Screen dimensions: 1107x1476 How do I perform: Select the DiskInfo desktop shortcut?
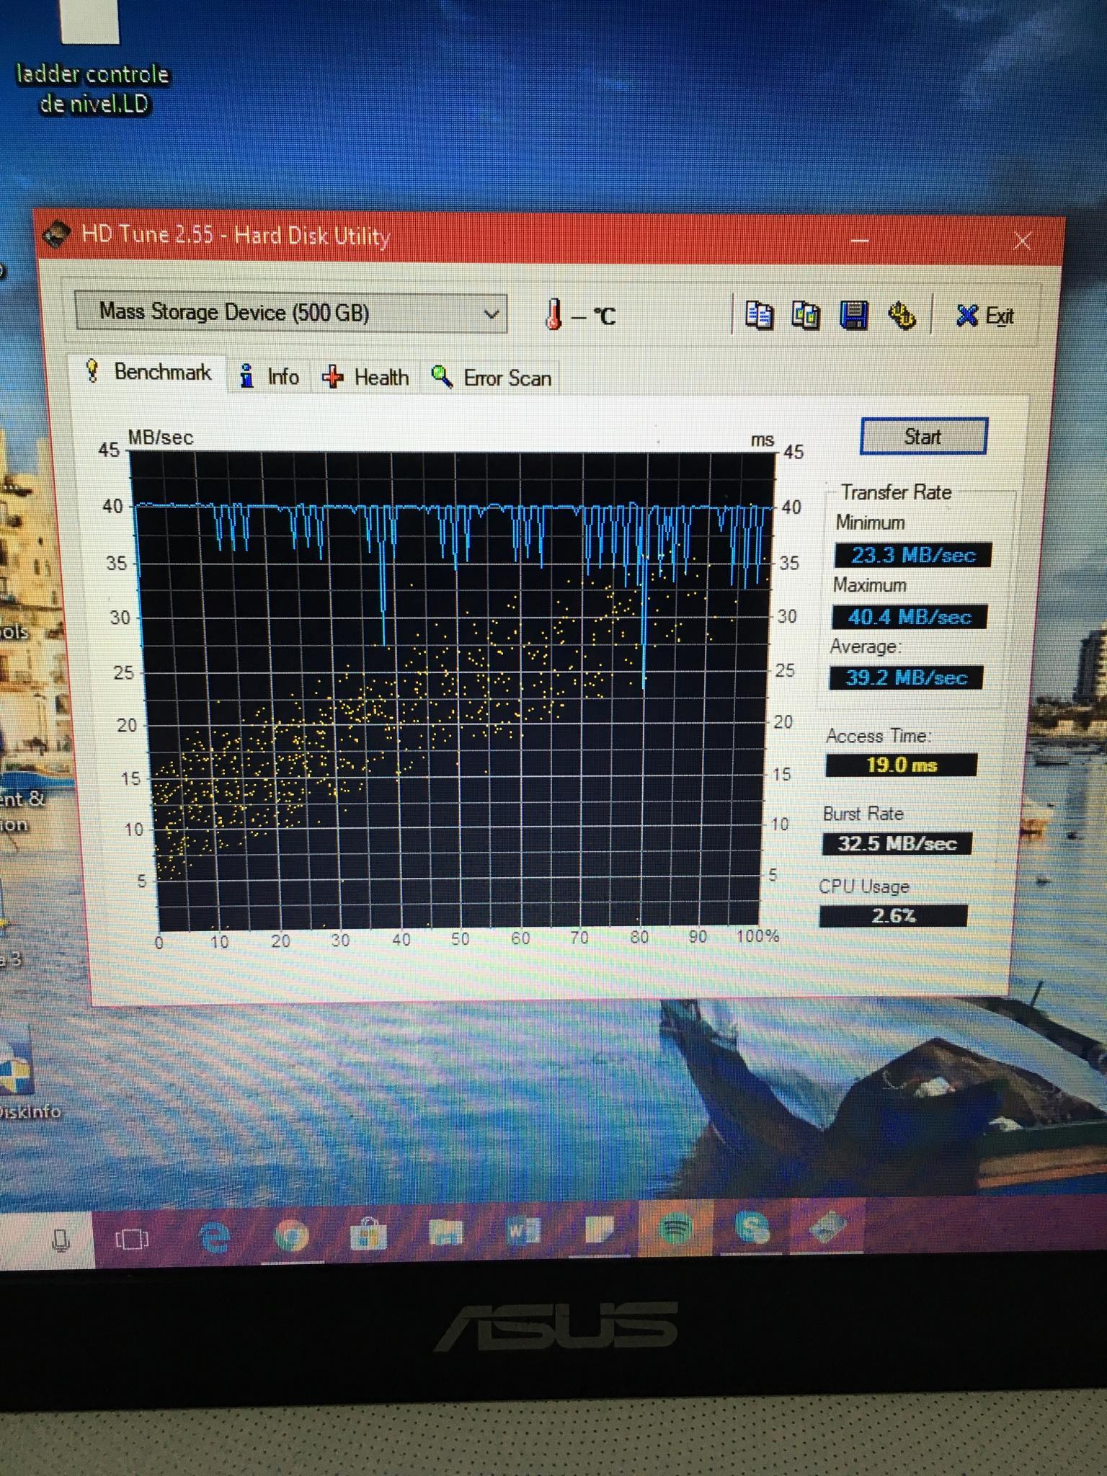27,1074
